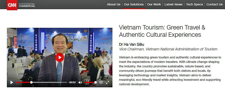This screenshot has height=105, width=225.
Task: Click the Dr Ha Van Siêu speaker name
Action: click(131, 44)
